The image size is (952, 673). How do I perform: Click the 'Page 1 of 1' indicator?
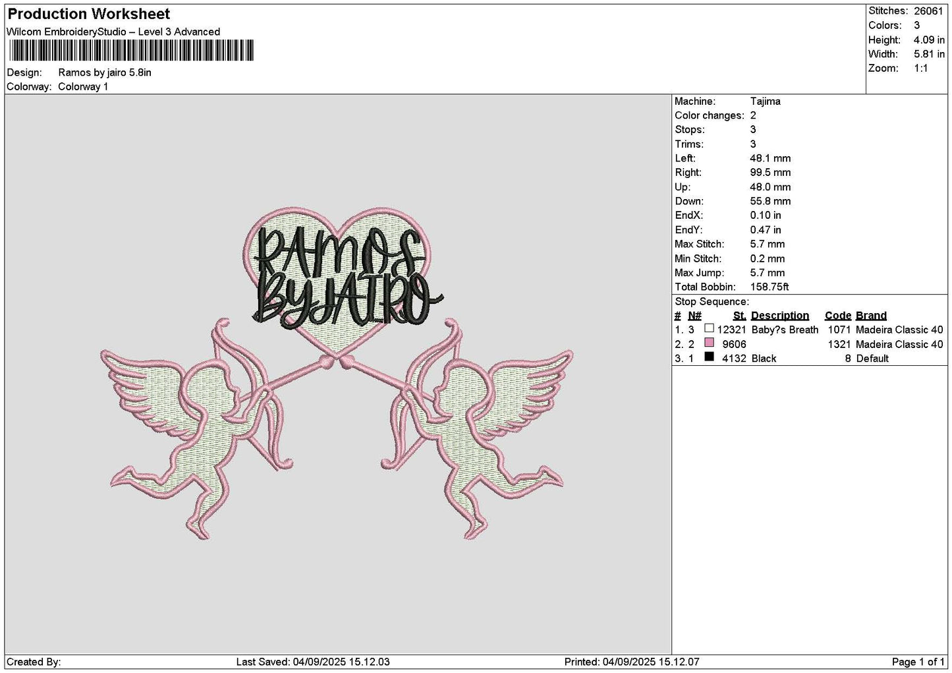[918, 662]
